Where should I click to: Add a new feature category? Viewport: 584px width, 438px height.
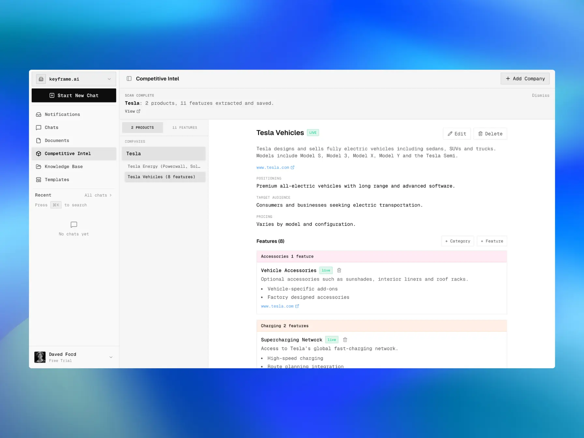(457, 241)
